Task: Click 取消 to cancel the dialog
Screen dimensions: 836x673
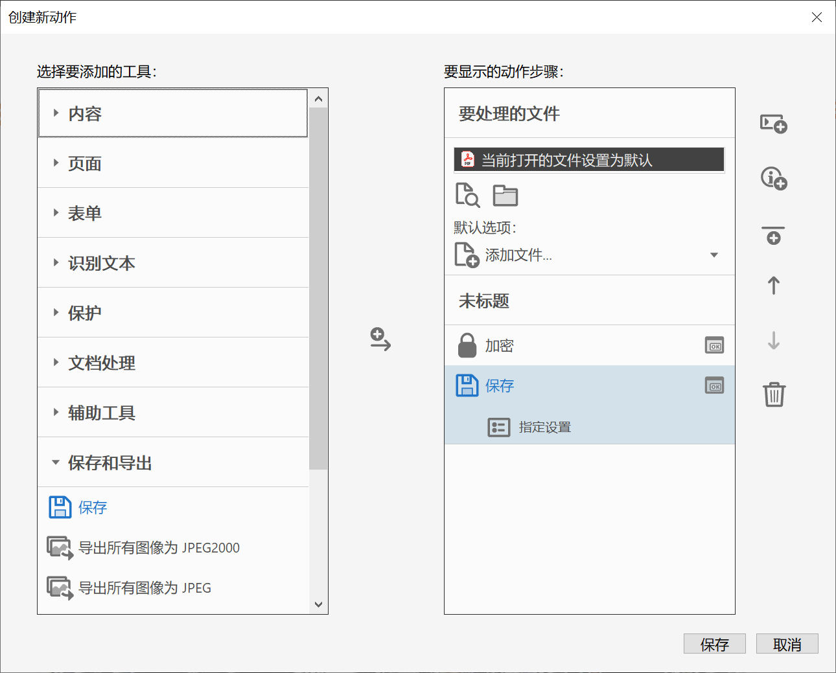Action: coord(787,643)
